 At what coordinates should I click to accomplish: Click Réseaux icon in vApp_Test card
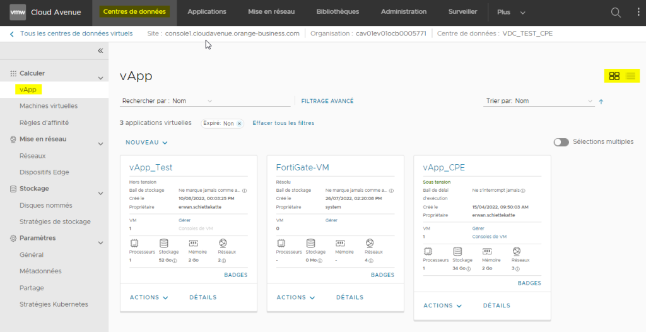223,243
